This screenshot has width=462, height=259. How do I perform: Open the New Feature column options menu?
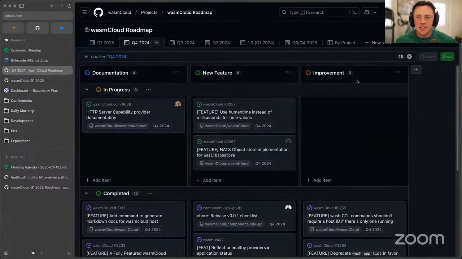(287, 72)
